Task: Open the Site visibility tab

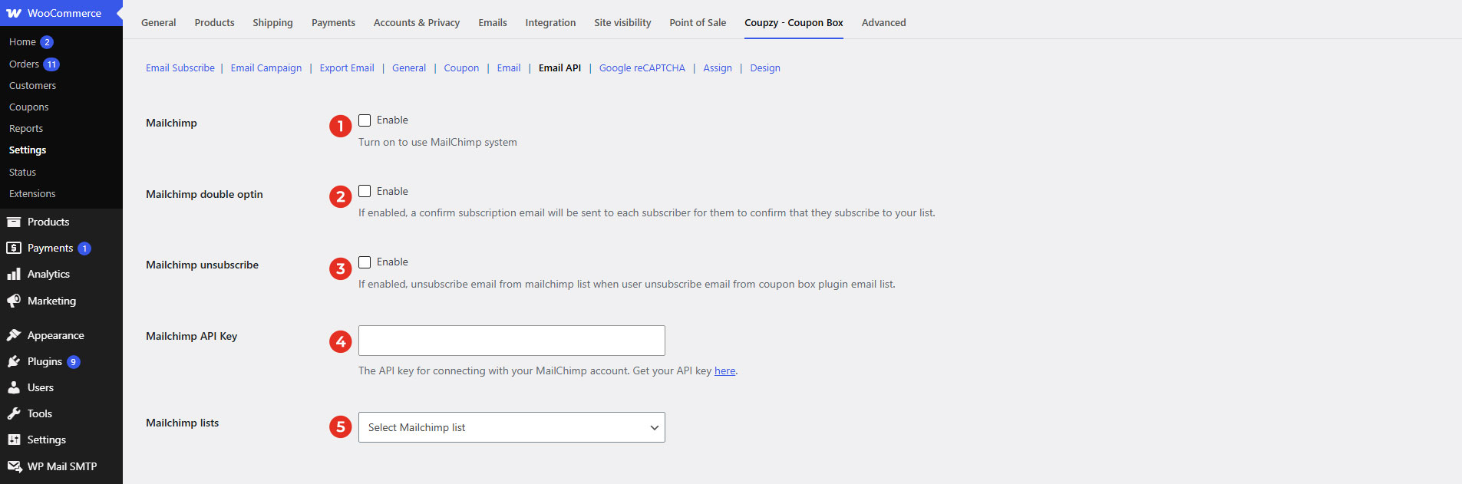Action: pos(622,22)
